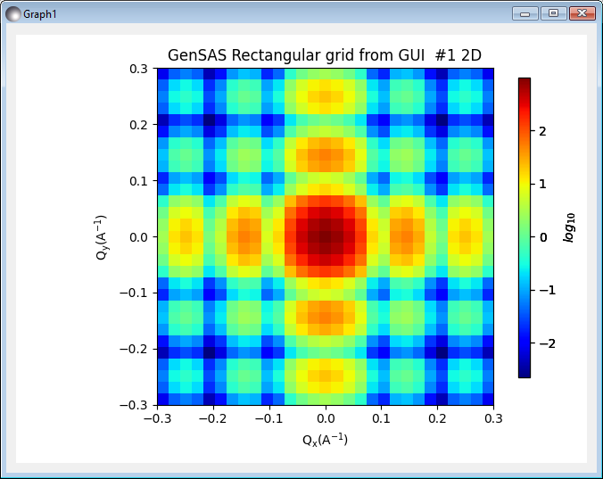Select the Qy vertical axis label

(103, 236)
